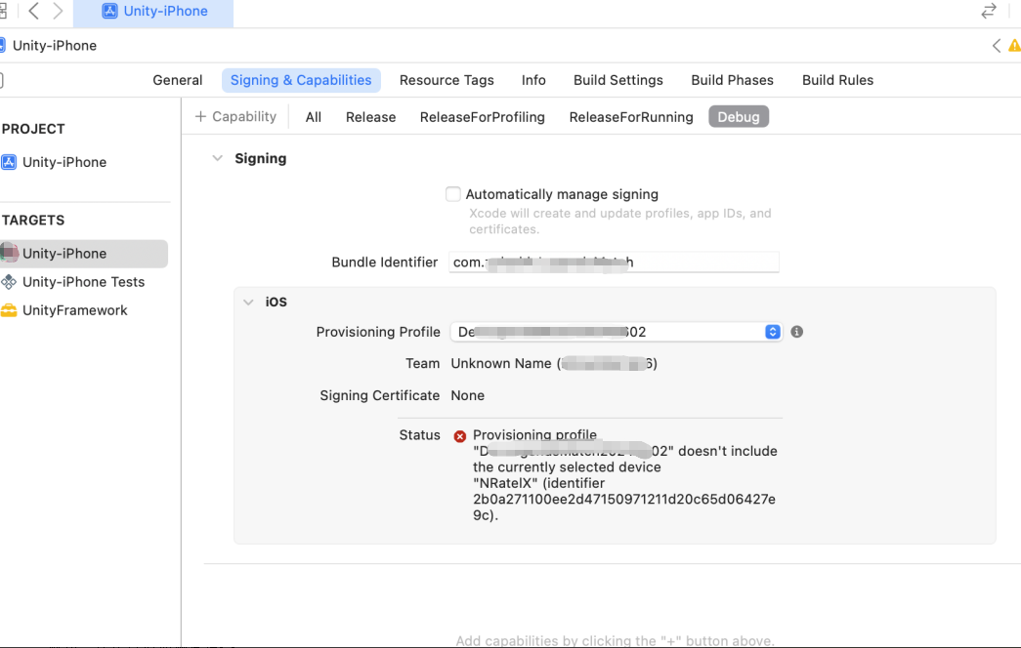Click the Signing Certificate value None
Viewport: 1021px width, 648px height.
(468, 395)
